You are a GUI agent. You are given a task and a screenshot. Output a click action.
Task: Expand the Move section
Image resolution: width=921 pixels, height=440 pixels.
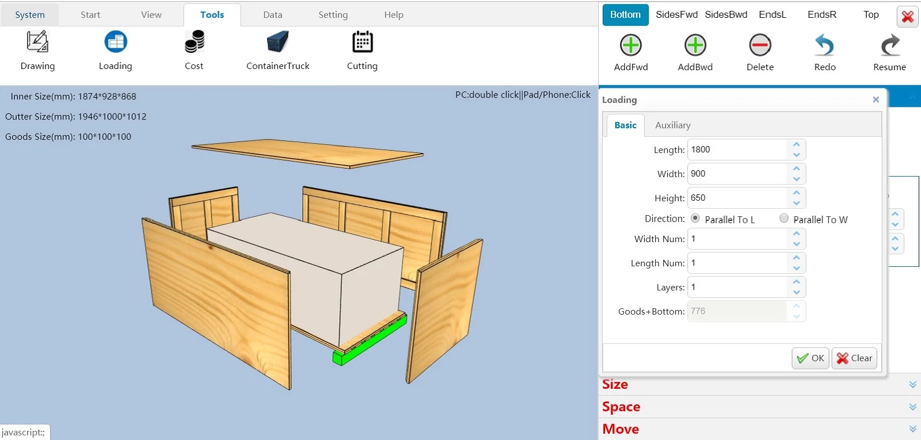[x=760, y=429]
